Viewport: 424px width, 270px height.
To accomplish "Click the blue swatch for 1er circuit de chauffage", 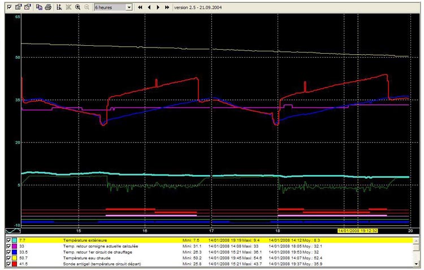I will (x=14, y=252).
